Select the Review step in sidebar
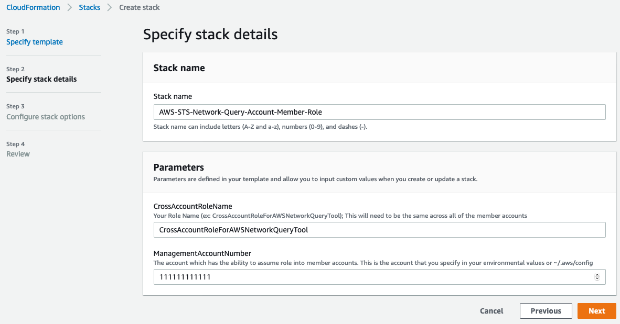The image size is (620, 324). [18, 154]
